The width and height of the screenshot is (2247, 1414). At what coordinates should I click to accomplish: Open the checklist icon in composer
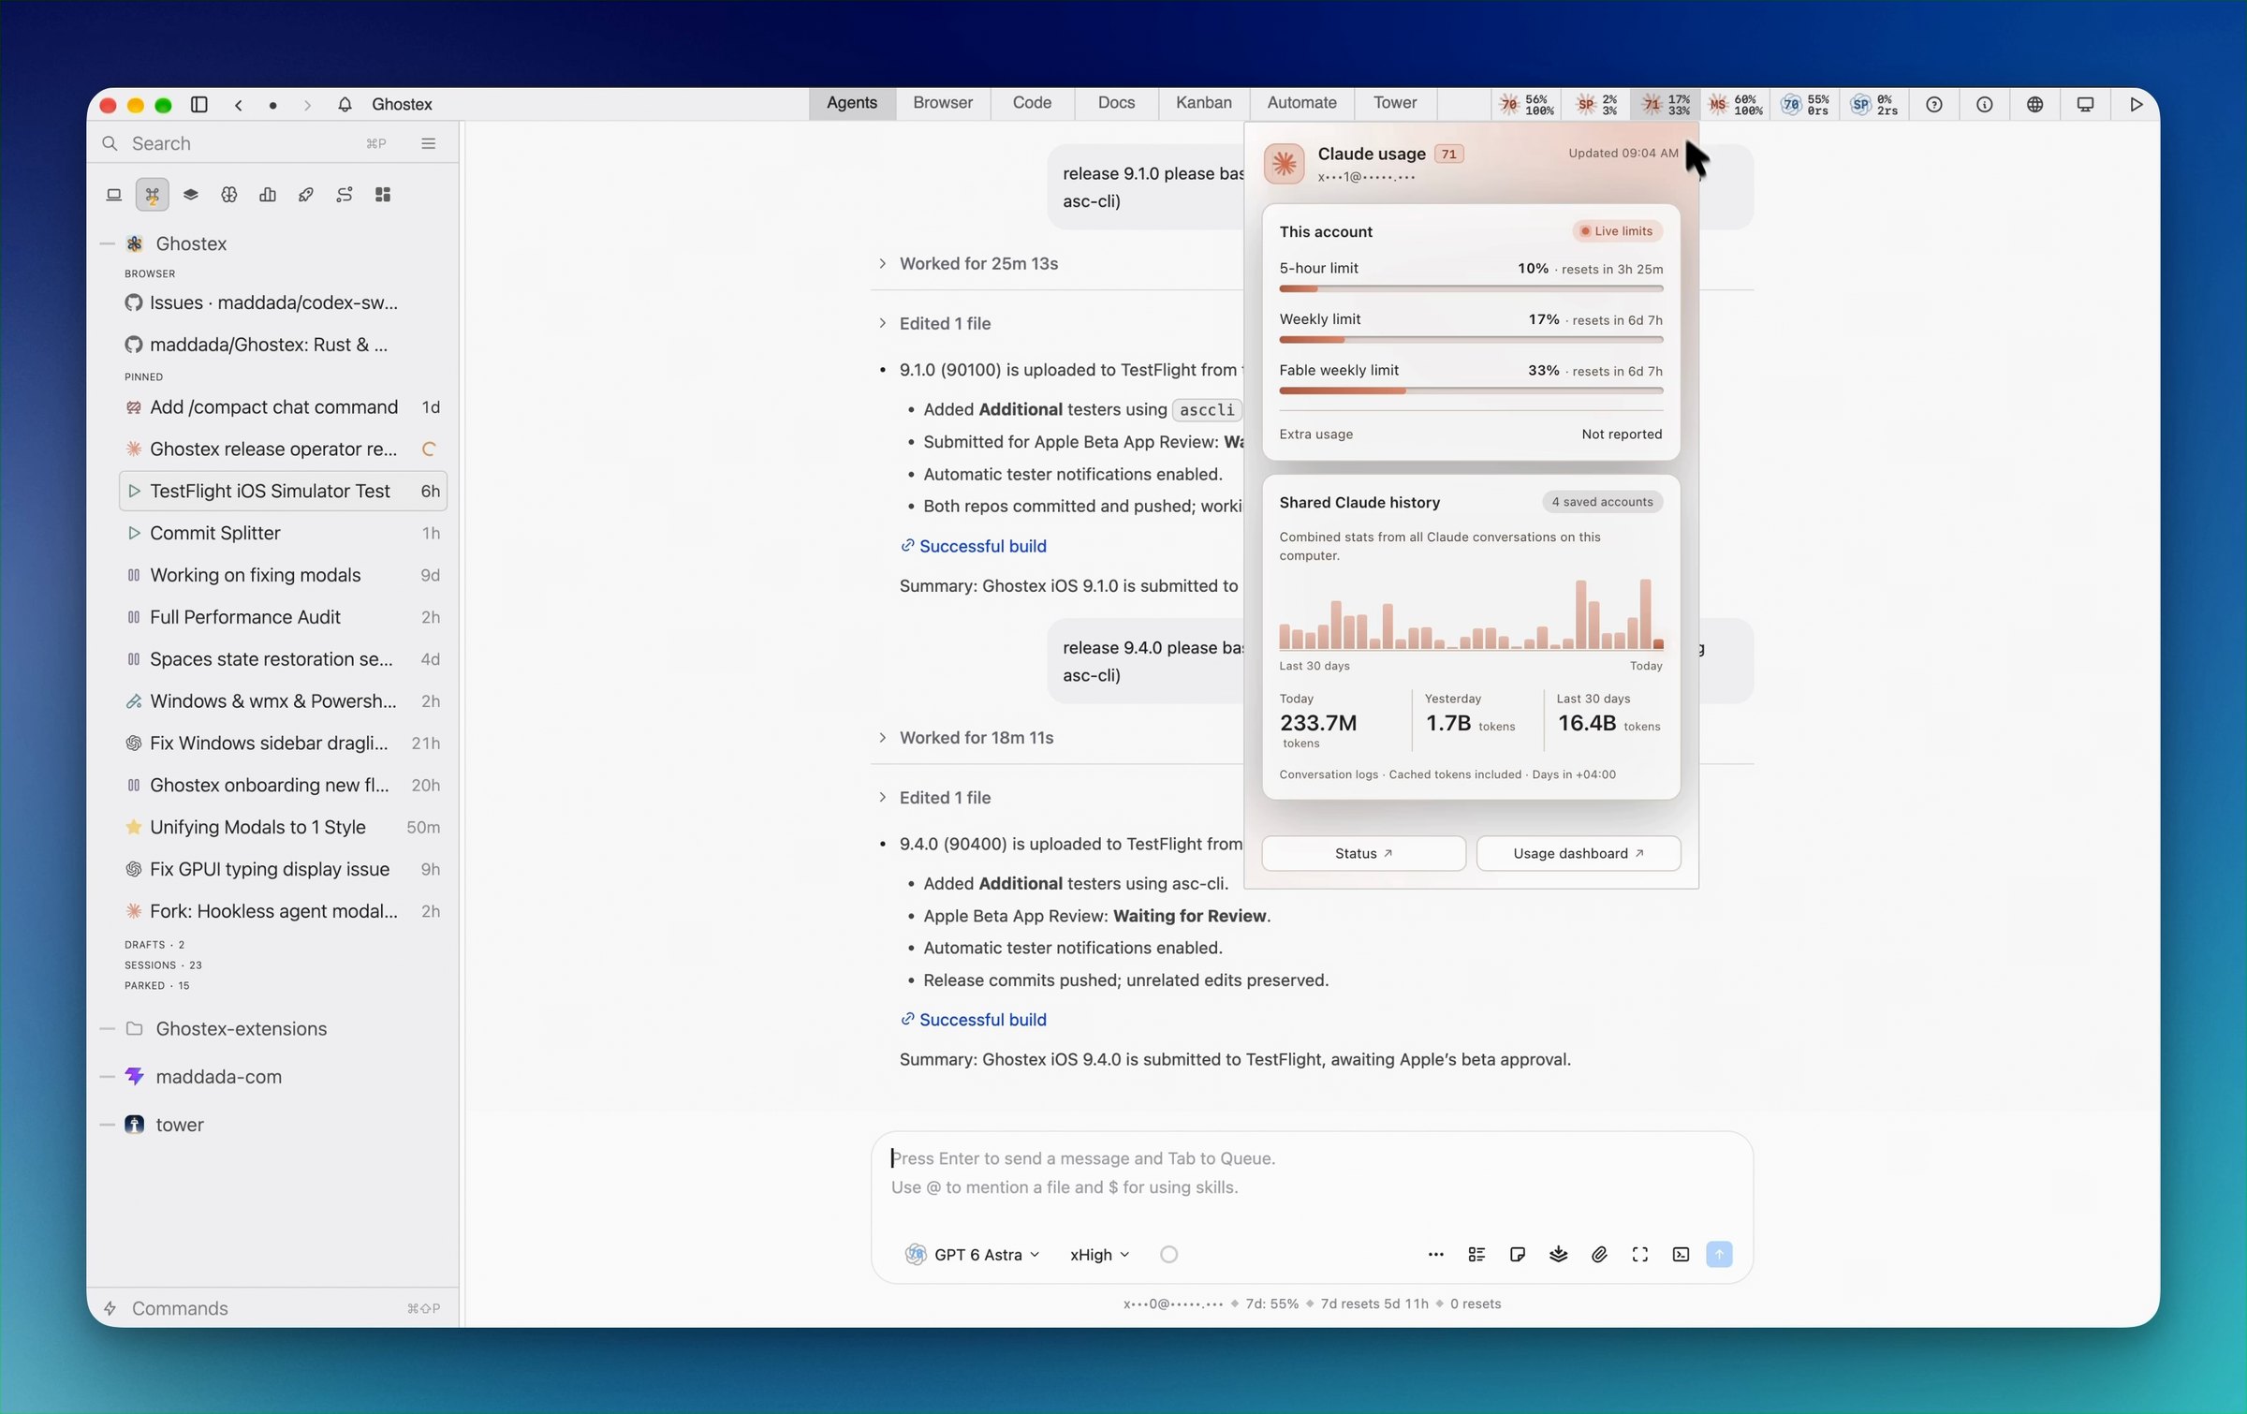tap(1476, 1255)
